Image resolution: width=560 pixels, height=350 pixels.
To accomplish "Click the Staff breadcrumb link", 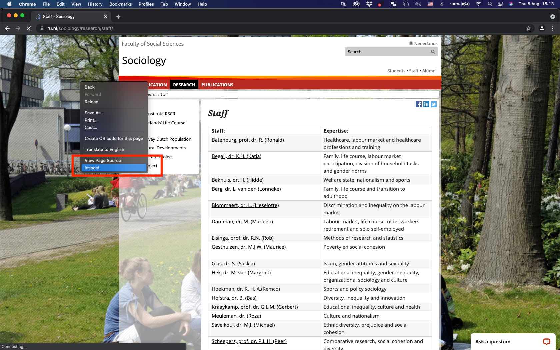I will tap(164, 94).
